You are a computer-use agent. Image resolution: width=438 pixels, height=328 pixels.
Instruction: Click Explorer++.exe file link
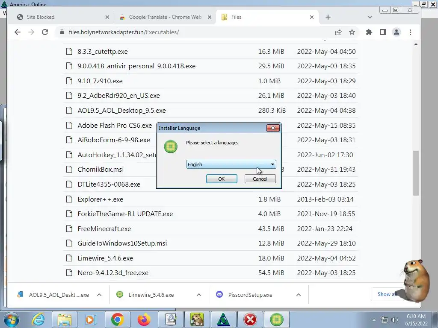coord(100,199)
